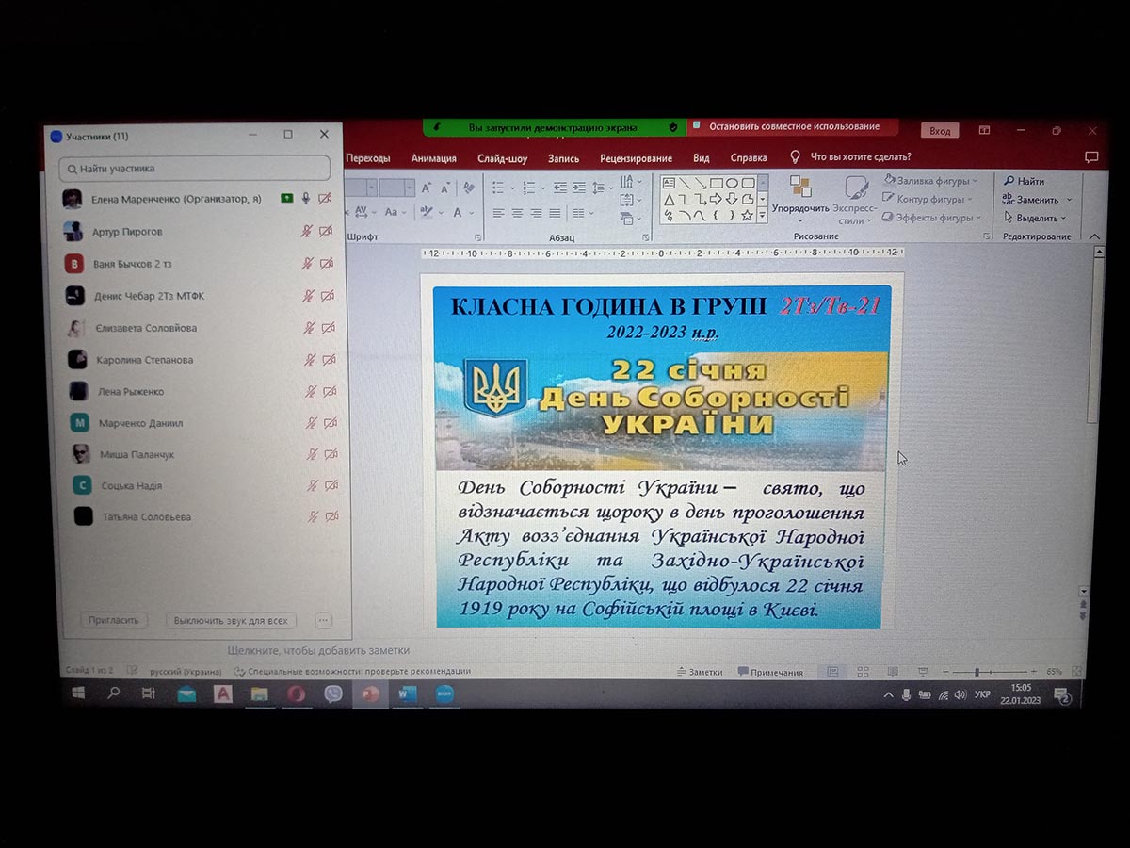Toggle Денис Чебар's muted microphone
The height and width of the screenshot is (848, 1130).
point(308,296)
